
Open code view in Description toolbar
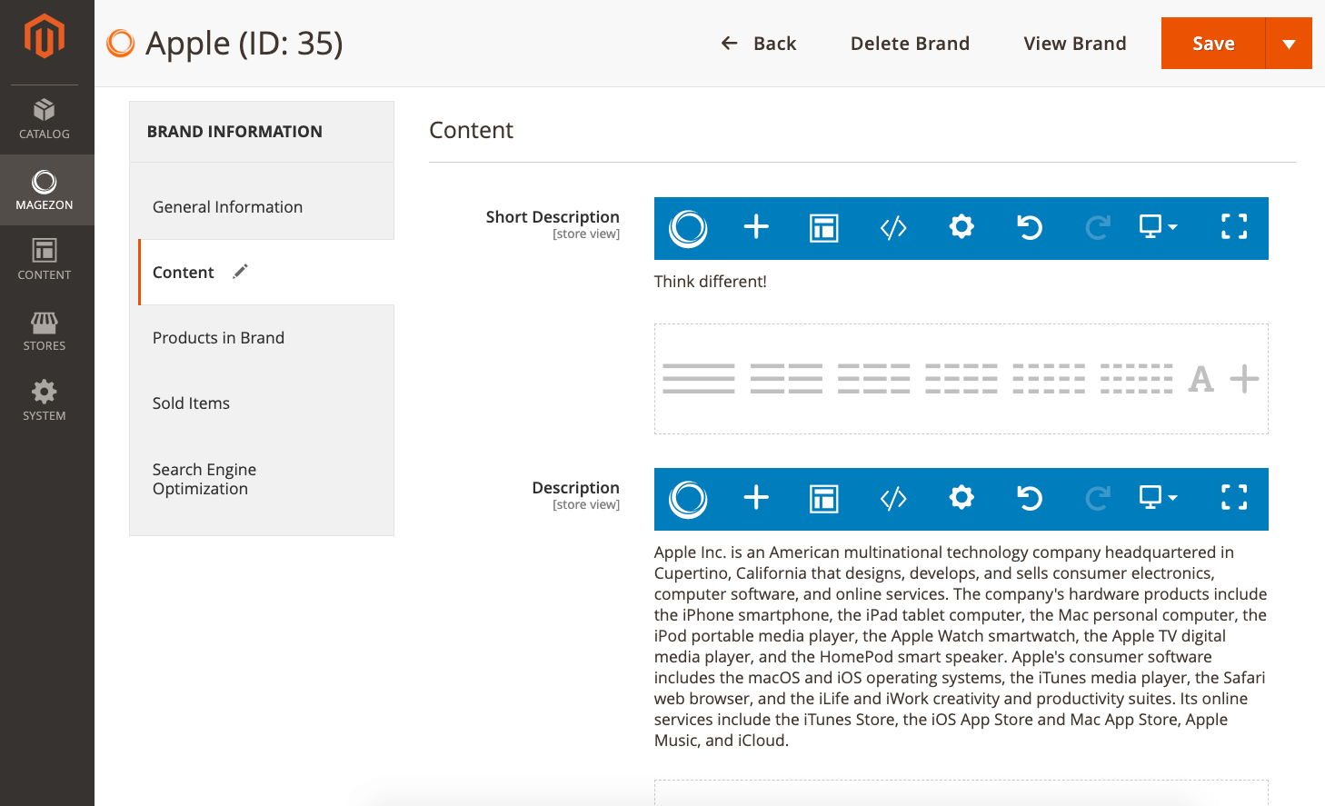pyautogui.click(x=893, y=499)
